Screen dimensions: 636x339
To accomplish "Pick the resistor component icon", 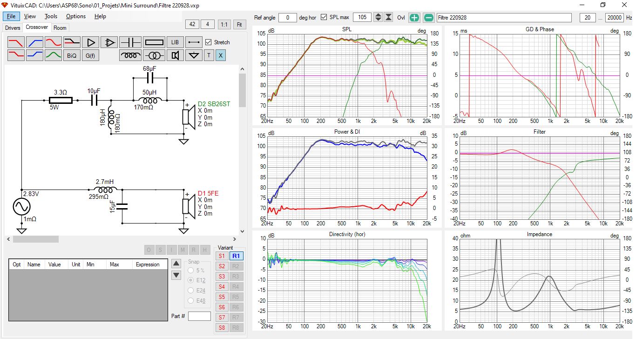I will (x=154, y=42).
